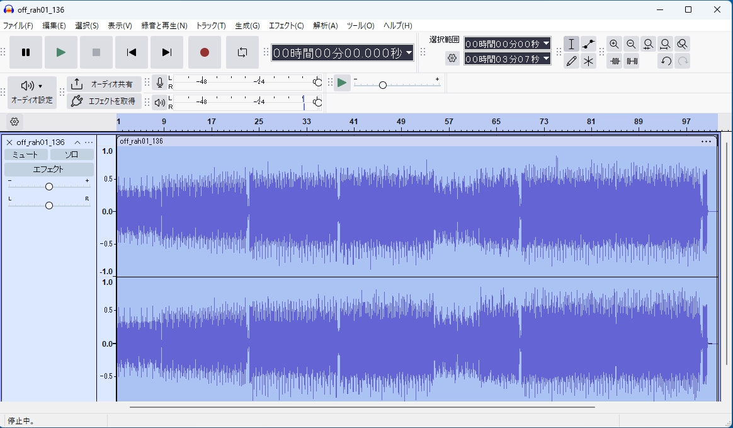Click the Record button
733x428 pixels.
(x=204, y=52)
